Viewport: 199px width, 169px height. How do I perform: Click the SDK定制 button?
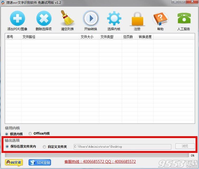pyautogui.click(x=40, y=162)
